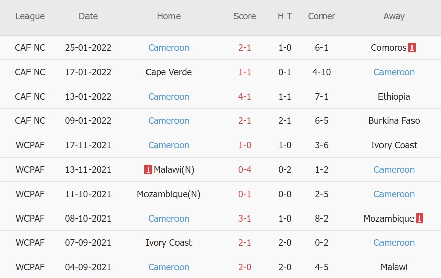The image size is (441, 278).
Task: Click the red card badge beside Malawi(N)
Action: (148, 170)
